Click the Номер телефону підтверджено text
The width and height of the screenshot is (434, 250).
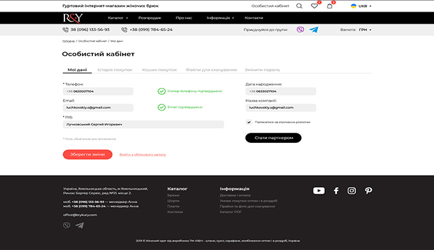click(195, 91)
